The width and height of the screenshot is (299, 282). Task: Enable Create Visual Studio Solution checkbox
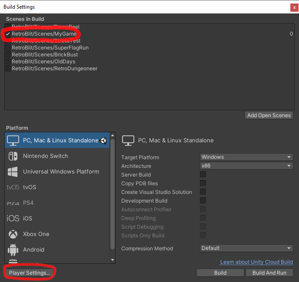coord(203,192)
